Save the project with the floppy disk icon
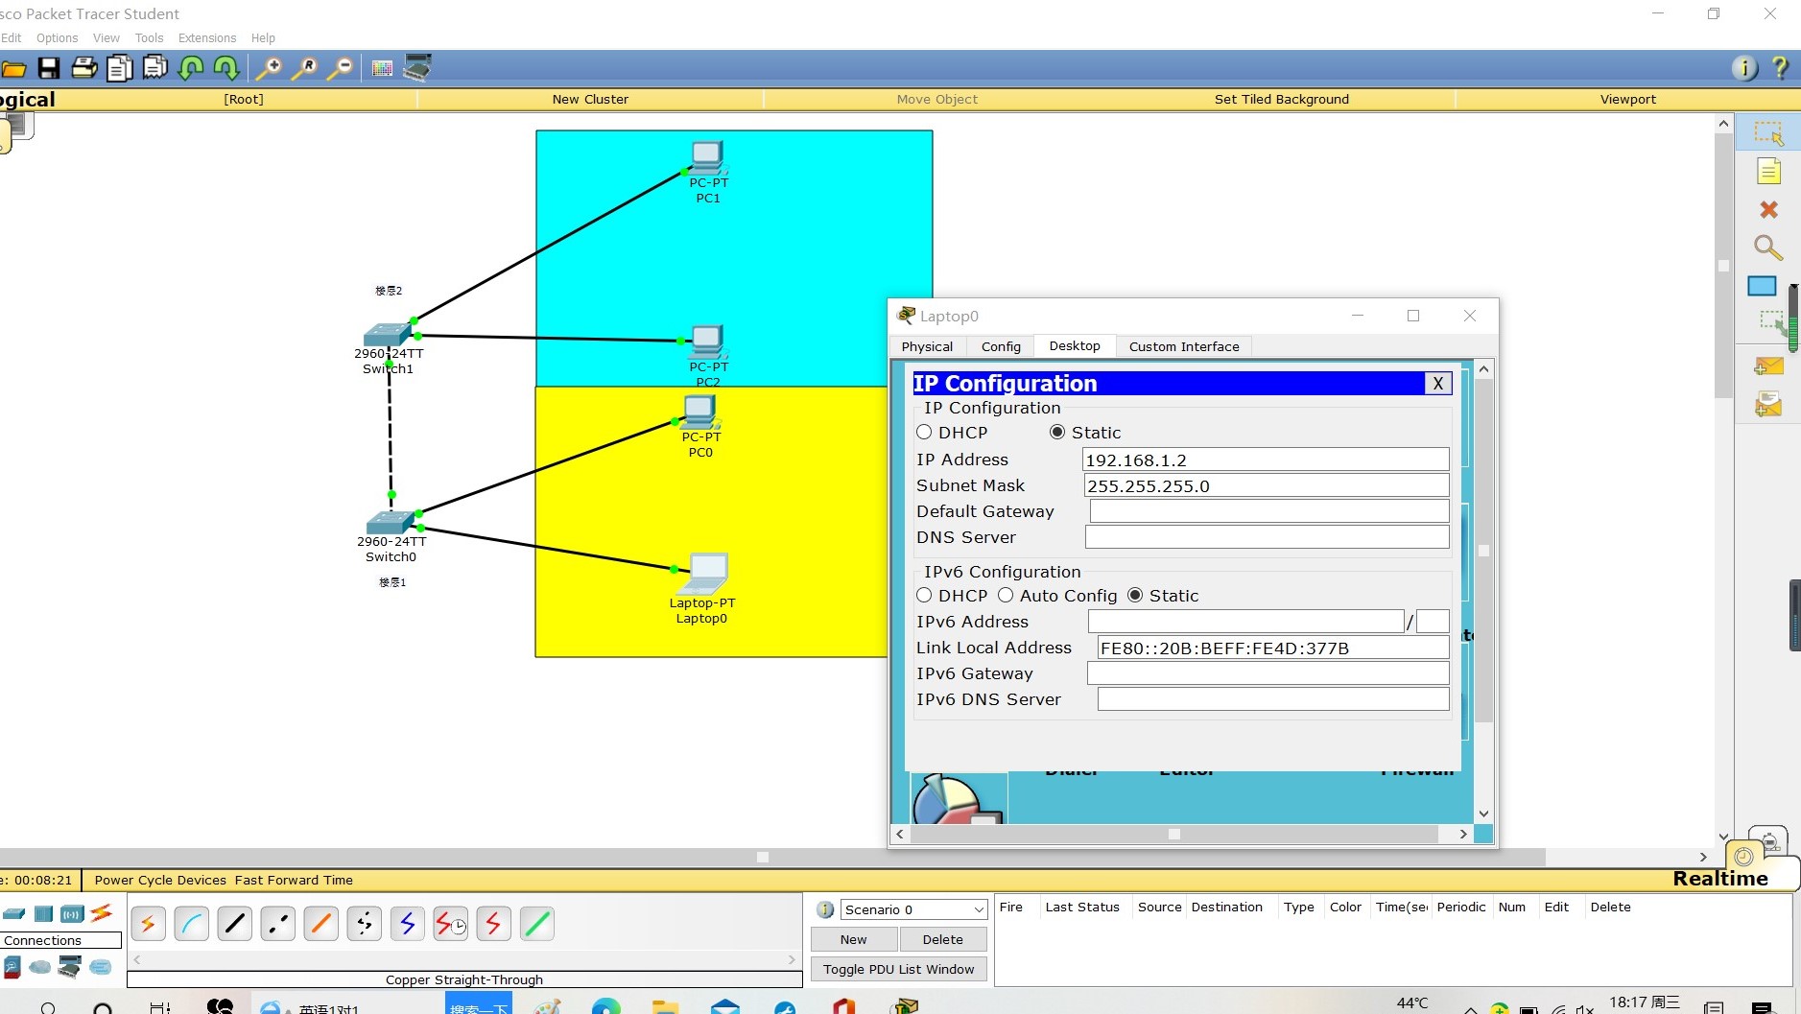 pyautogui.click(x=49, y=68)
